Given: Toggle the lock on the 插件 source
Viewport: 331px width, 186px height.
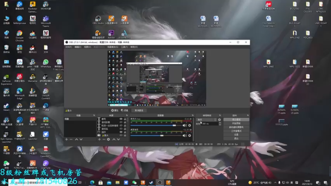Looking at the screenshot, I should [x=125, y=132].
